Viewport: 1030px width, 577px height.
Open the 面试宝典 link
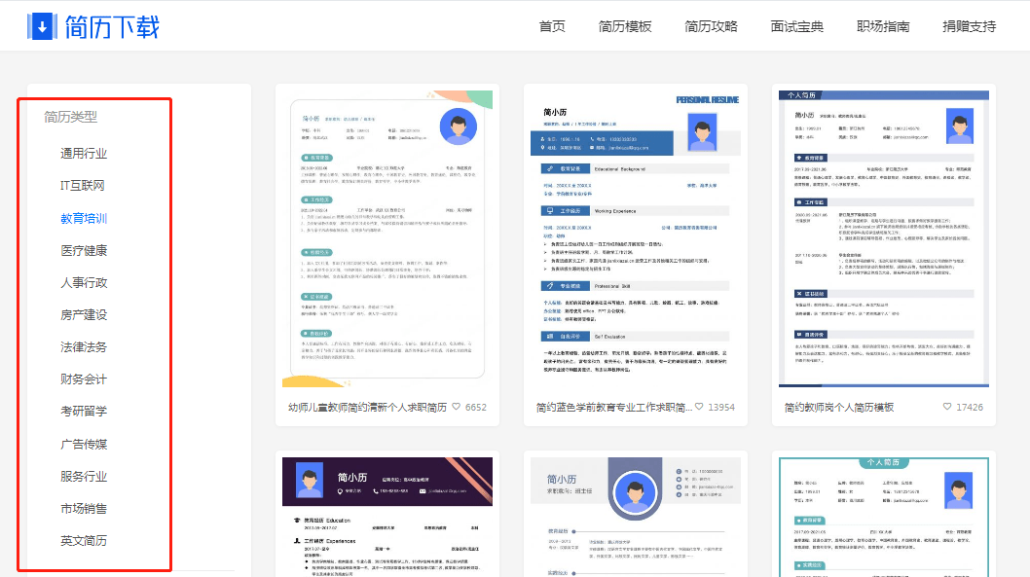tap(796, 26)
